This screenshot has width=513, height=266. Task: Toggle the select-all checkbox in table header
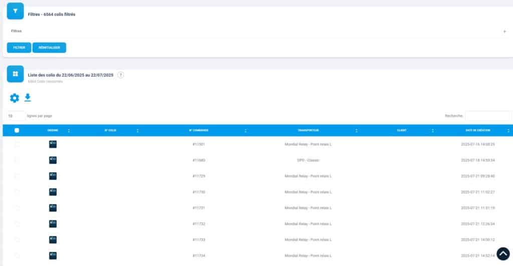(17, 130)
